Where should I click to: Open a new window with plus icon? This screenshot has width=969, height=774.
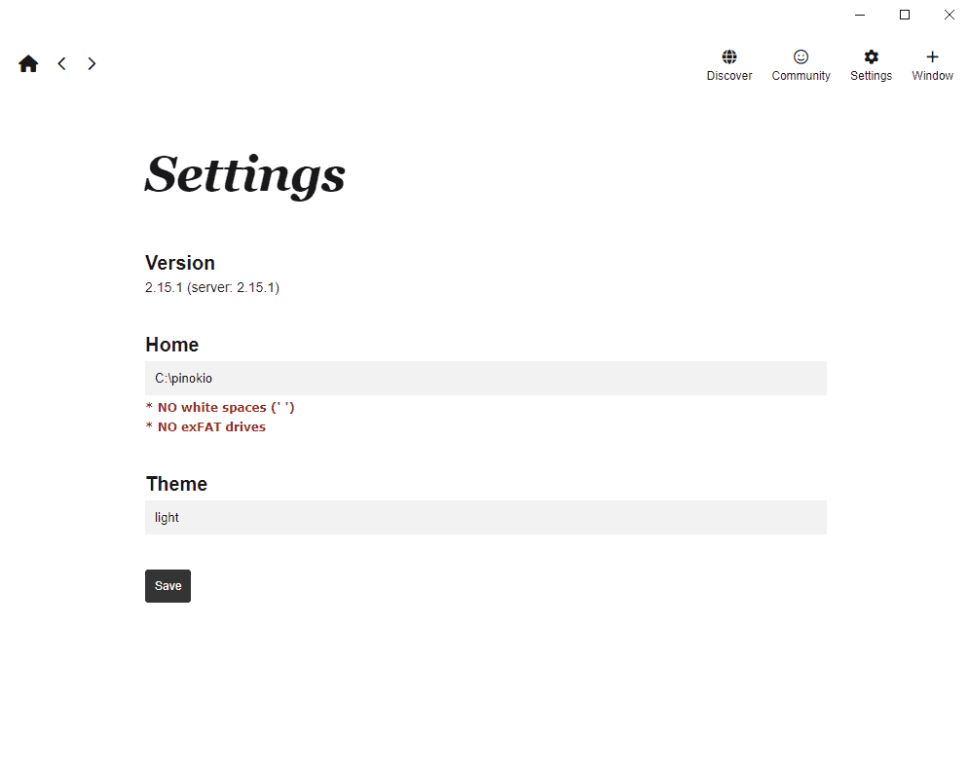(x=933, y=56)
